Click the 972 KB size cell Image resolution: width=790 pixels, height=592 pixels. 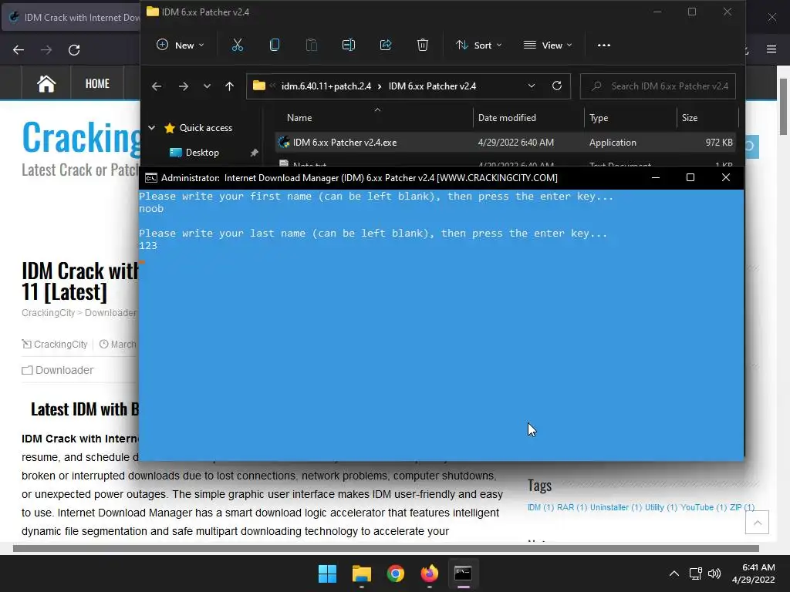[x=719, y=143]
